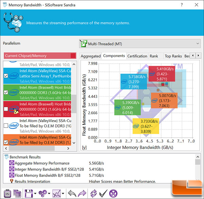Close the Memory Bandwidth window
204x199 pixels.
197,5
